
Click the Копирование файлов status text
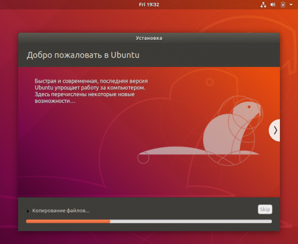pyautogui.click(x=61, y=210)
